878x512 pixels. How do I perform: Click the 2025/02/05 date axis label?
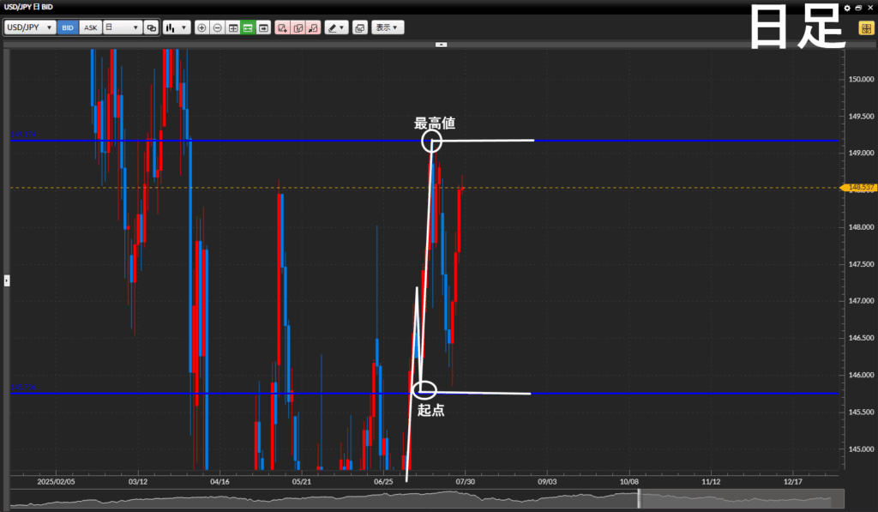56,482
